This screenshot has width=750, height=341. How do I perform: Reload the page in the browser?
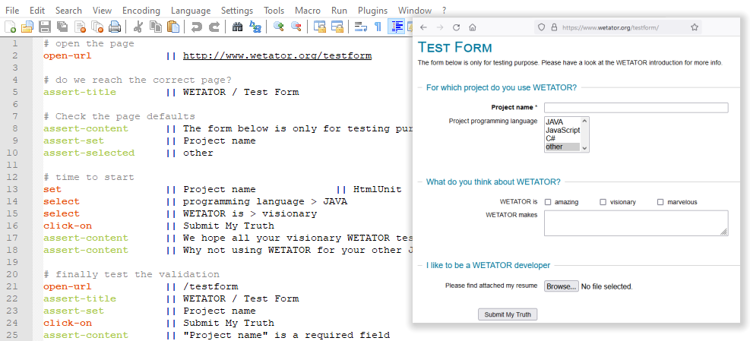456,27
